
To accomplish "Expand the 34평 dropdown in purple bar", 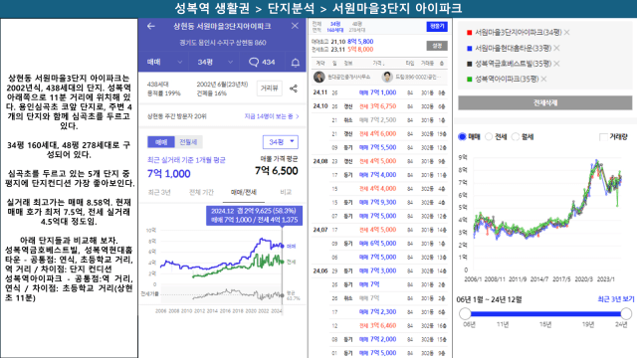I will (x=215, y=62).
